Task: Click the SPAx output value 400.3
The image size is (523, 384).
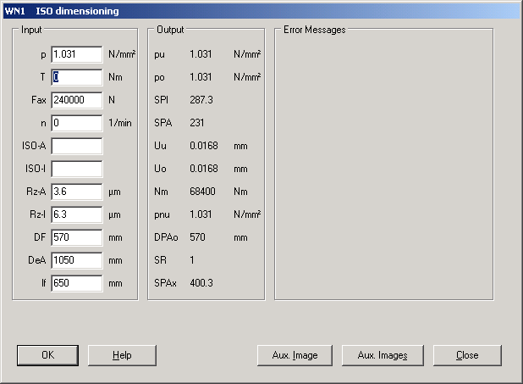Action: [x=201, y=283]
